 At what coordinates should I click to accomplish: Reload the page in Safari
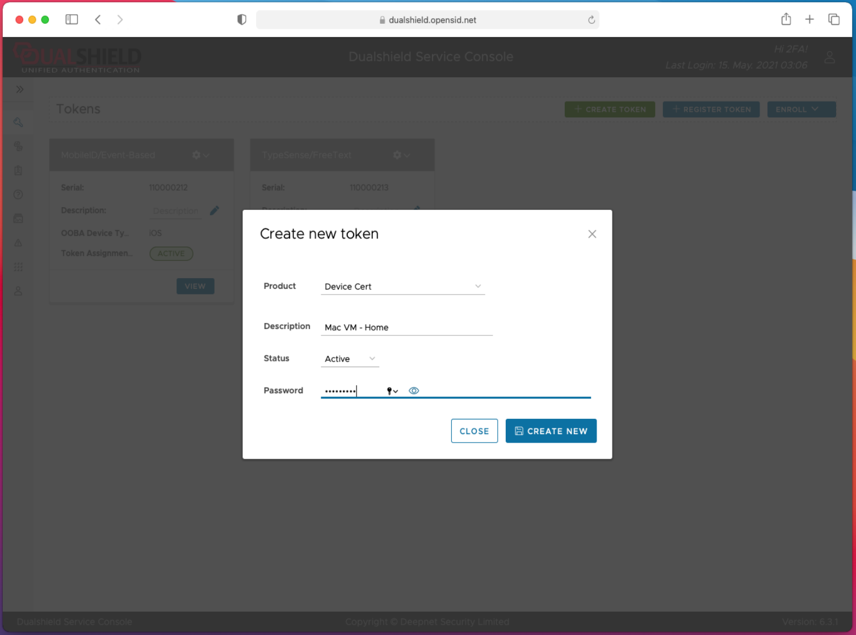click(591, 20)
